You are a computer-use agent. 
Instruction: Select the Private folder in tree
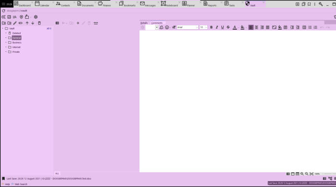tap(16, 52)
